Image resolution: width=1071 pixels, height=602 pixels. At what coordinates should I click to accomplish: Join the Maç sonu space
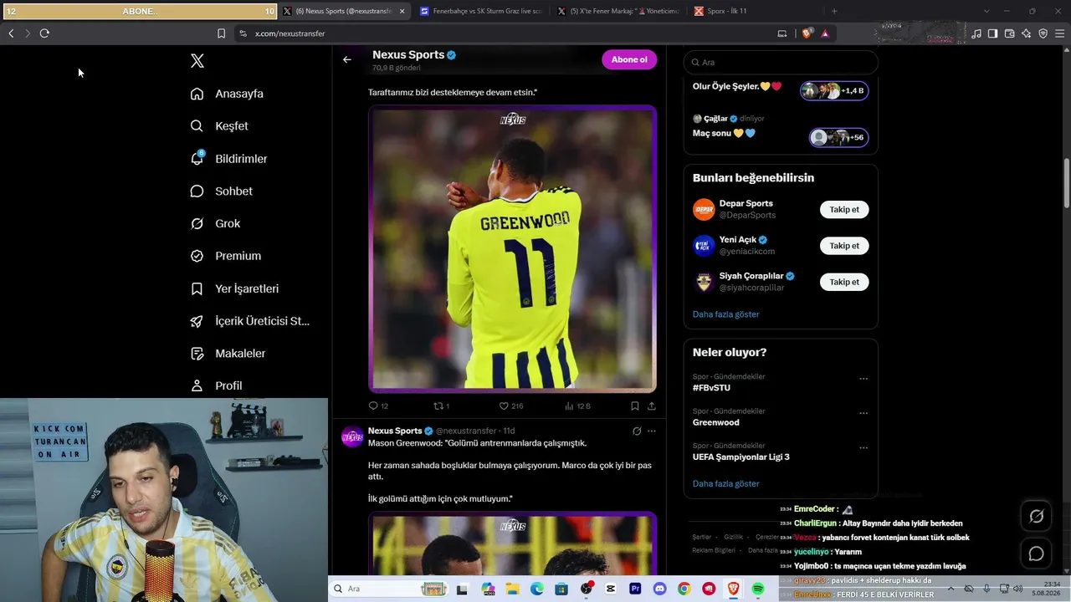pos(838,137)
